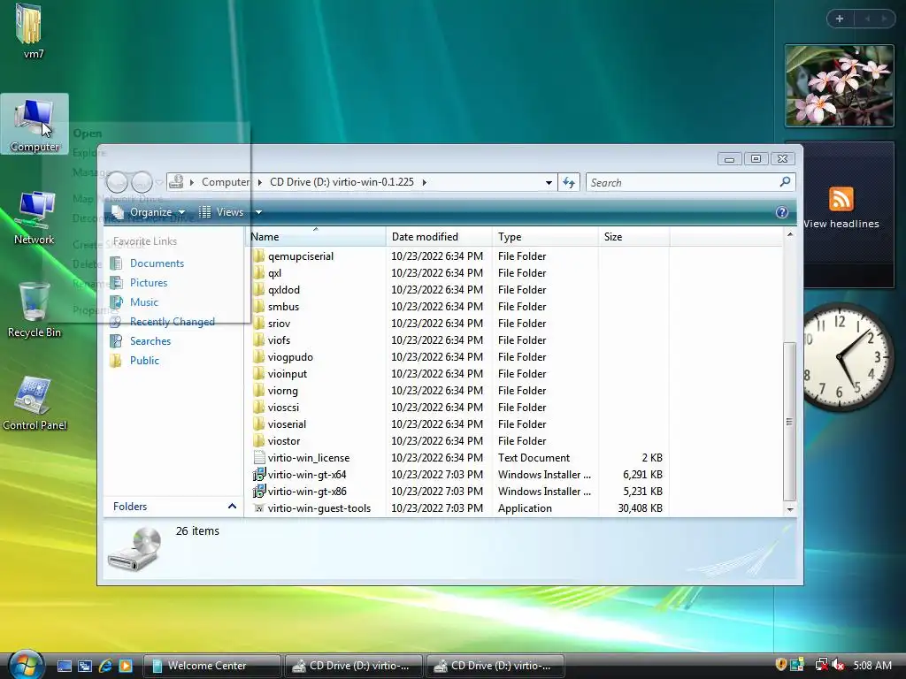Open the Pictures favorite link

click(x=149, y=283)
